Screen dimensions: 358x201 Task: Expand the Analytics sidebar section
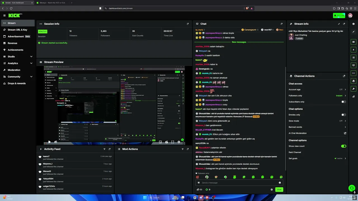point(18,63)
